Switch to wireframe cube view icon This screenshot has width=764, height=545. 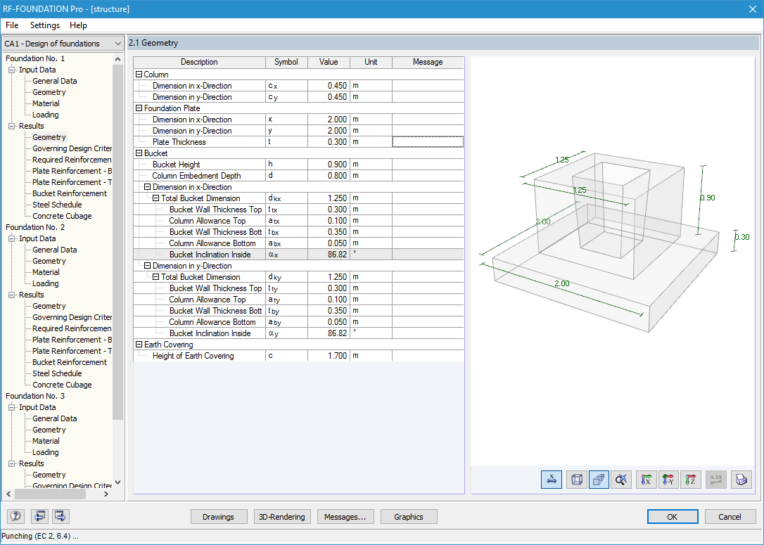point(576,480)
